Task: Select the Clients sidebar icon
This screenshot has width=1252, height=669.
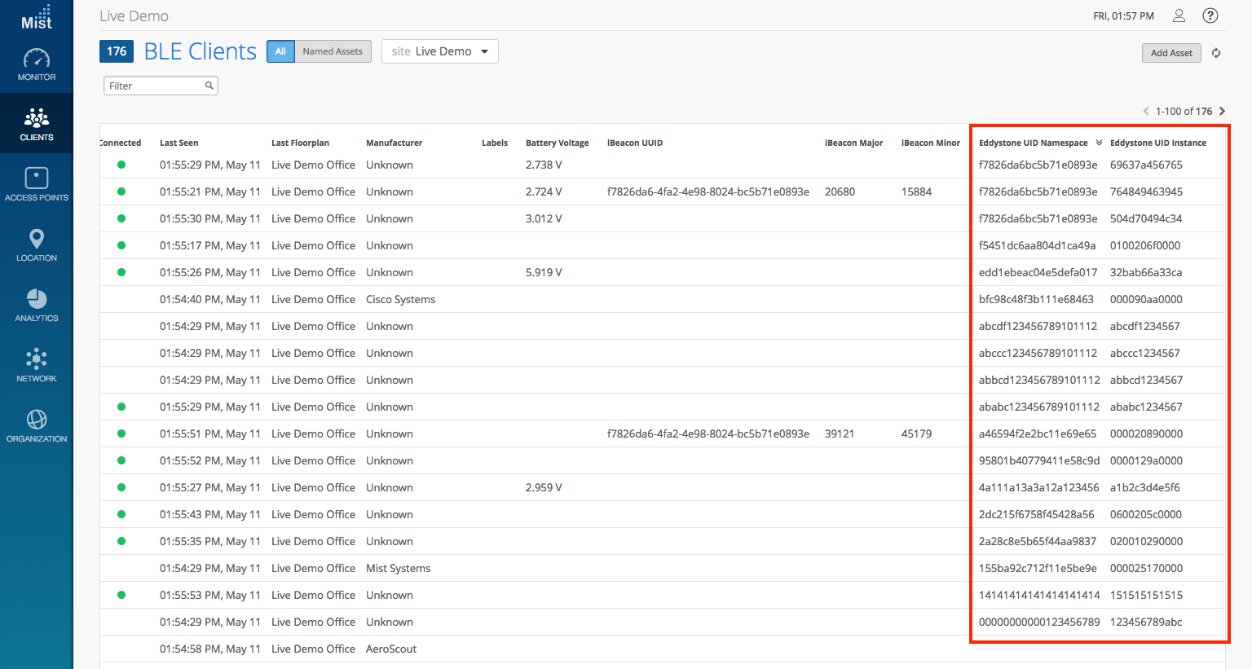Action: [37, 125]
